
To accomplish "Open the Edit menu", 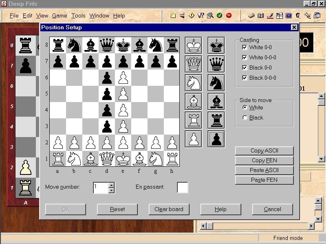I will (27, 16).
